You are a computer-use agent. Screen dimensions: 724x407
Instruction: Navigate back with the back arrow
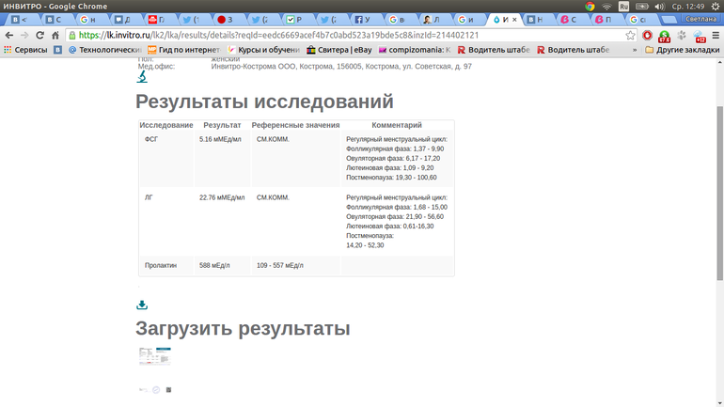click(9, 35)
